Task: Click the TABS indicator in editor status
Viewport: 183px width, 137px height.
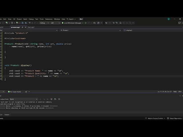Action: [x=175, y=92]
